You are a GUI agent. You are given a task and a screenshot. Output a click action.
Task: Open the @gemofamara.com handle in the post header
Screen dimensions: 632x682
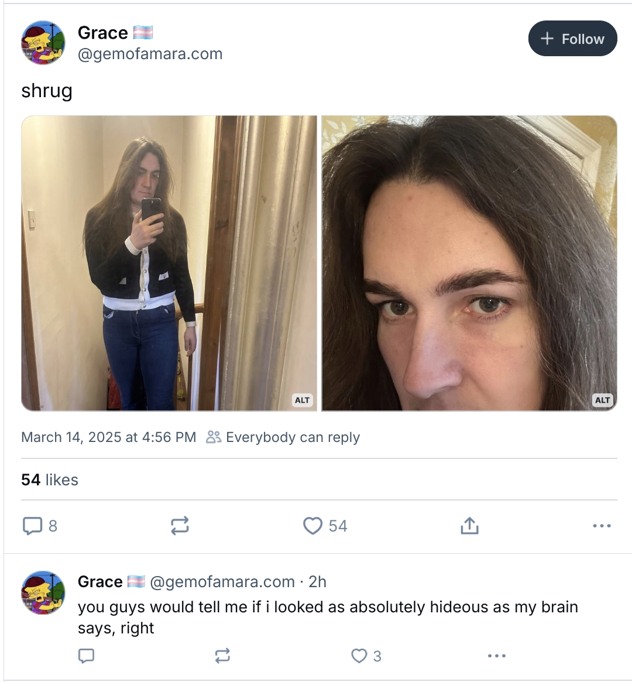[150, 54]
